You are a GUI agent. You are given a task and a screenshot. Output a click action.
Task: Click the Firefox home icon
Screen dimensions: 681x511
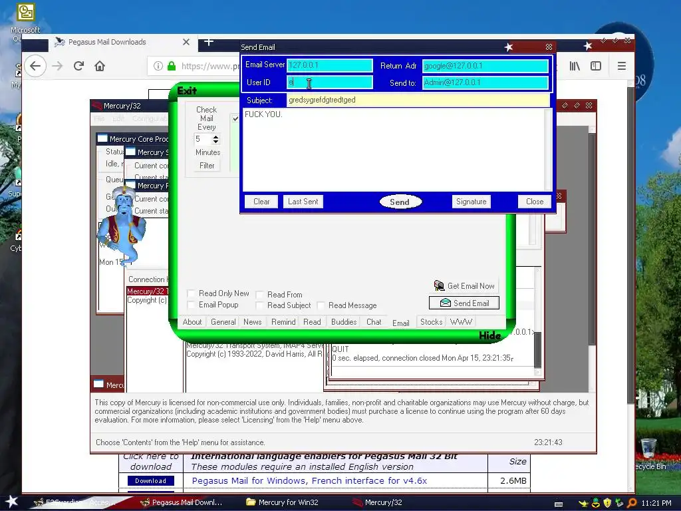click(100, 66)
